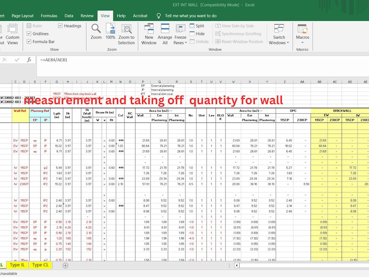369x277 pixels.
Task: Click Zoom to Selection
Action: 126,34
